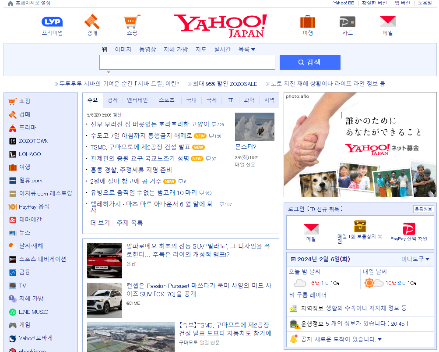Select 지도 search type
439x352 pixels.
point(201,50)
